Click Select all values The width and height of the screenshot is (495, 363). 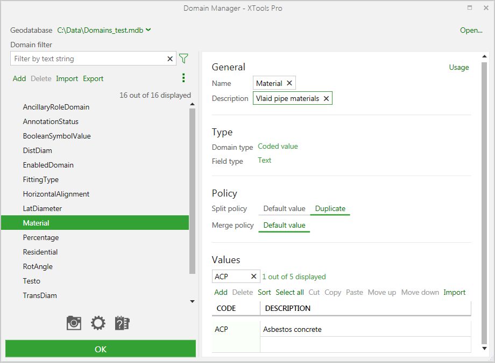point(289,293)
